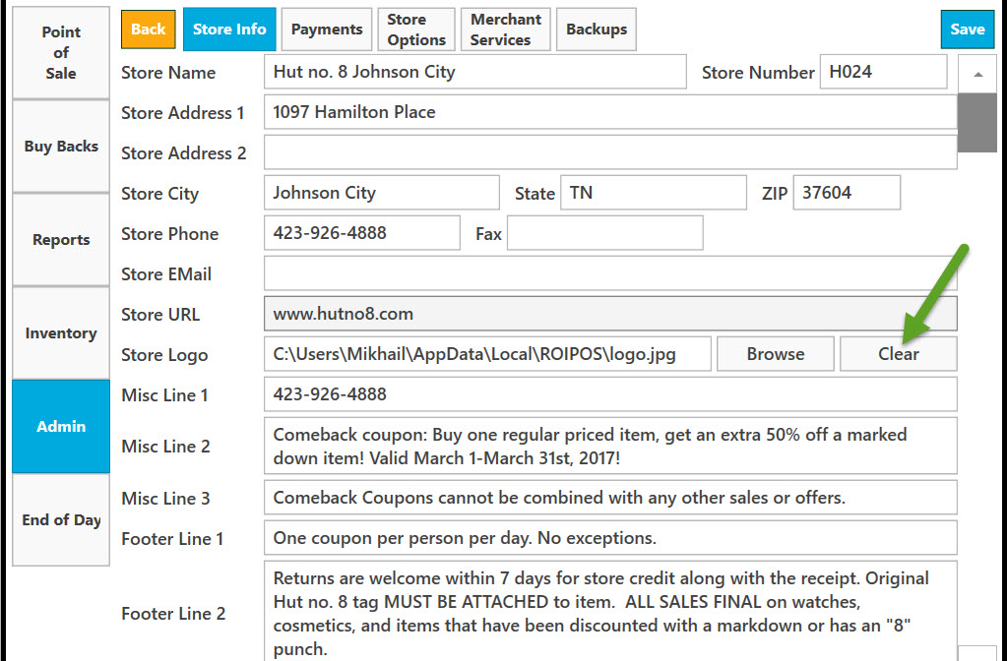
Task: Open the Inventory section
Action: (x=61, y=333)
